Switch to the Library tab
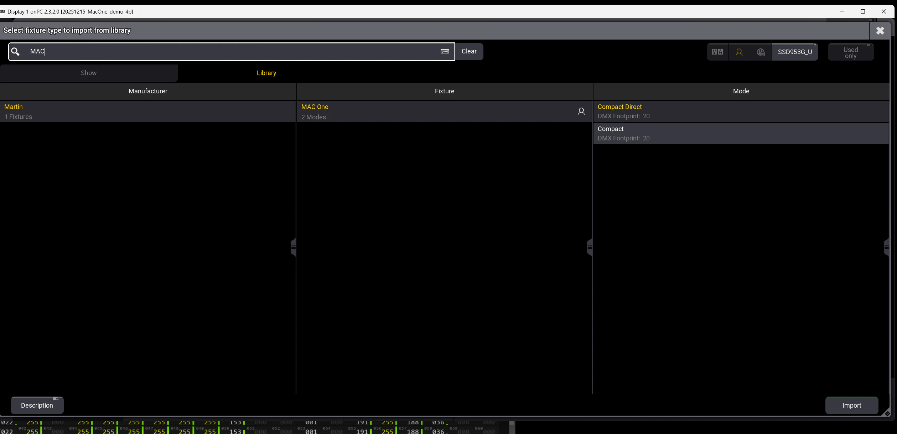 click(266, 73)
